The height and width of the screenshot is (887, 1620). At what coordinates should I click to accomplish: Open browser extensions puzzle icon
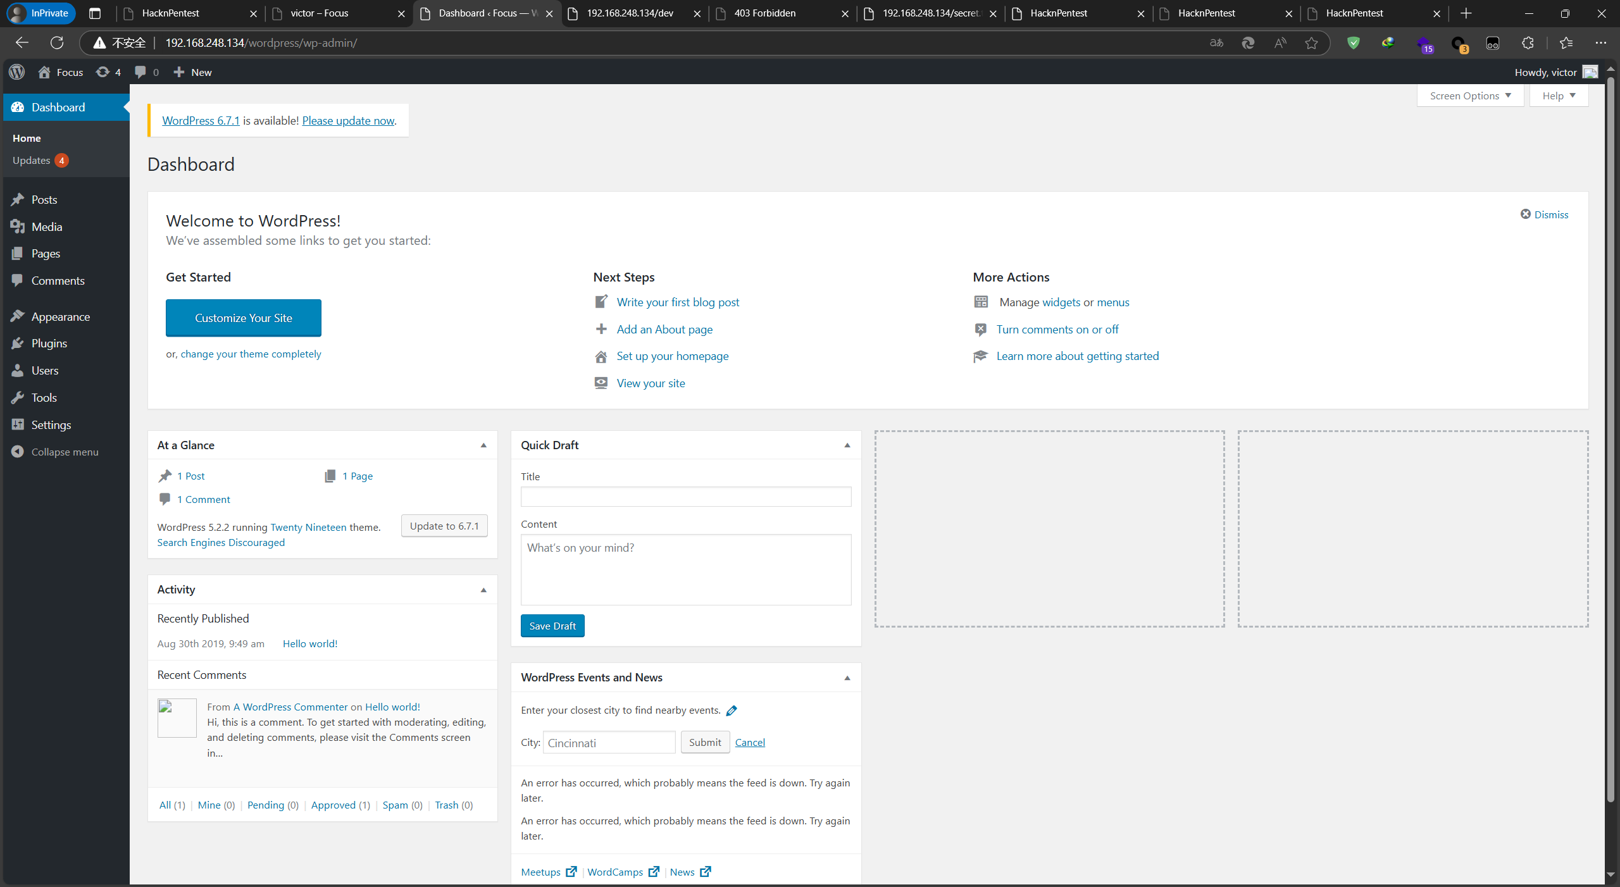[1528, 43]
